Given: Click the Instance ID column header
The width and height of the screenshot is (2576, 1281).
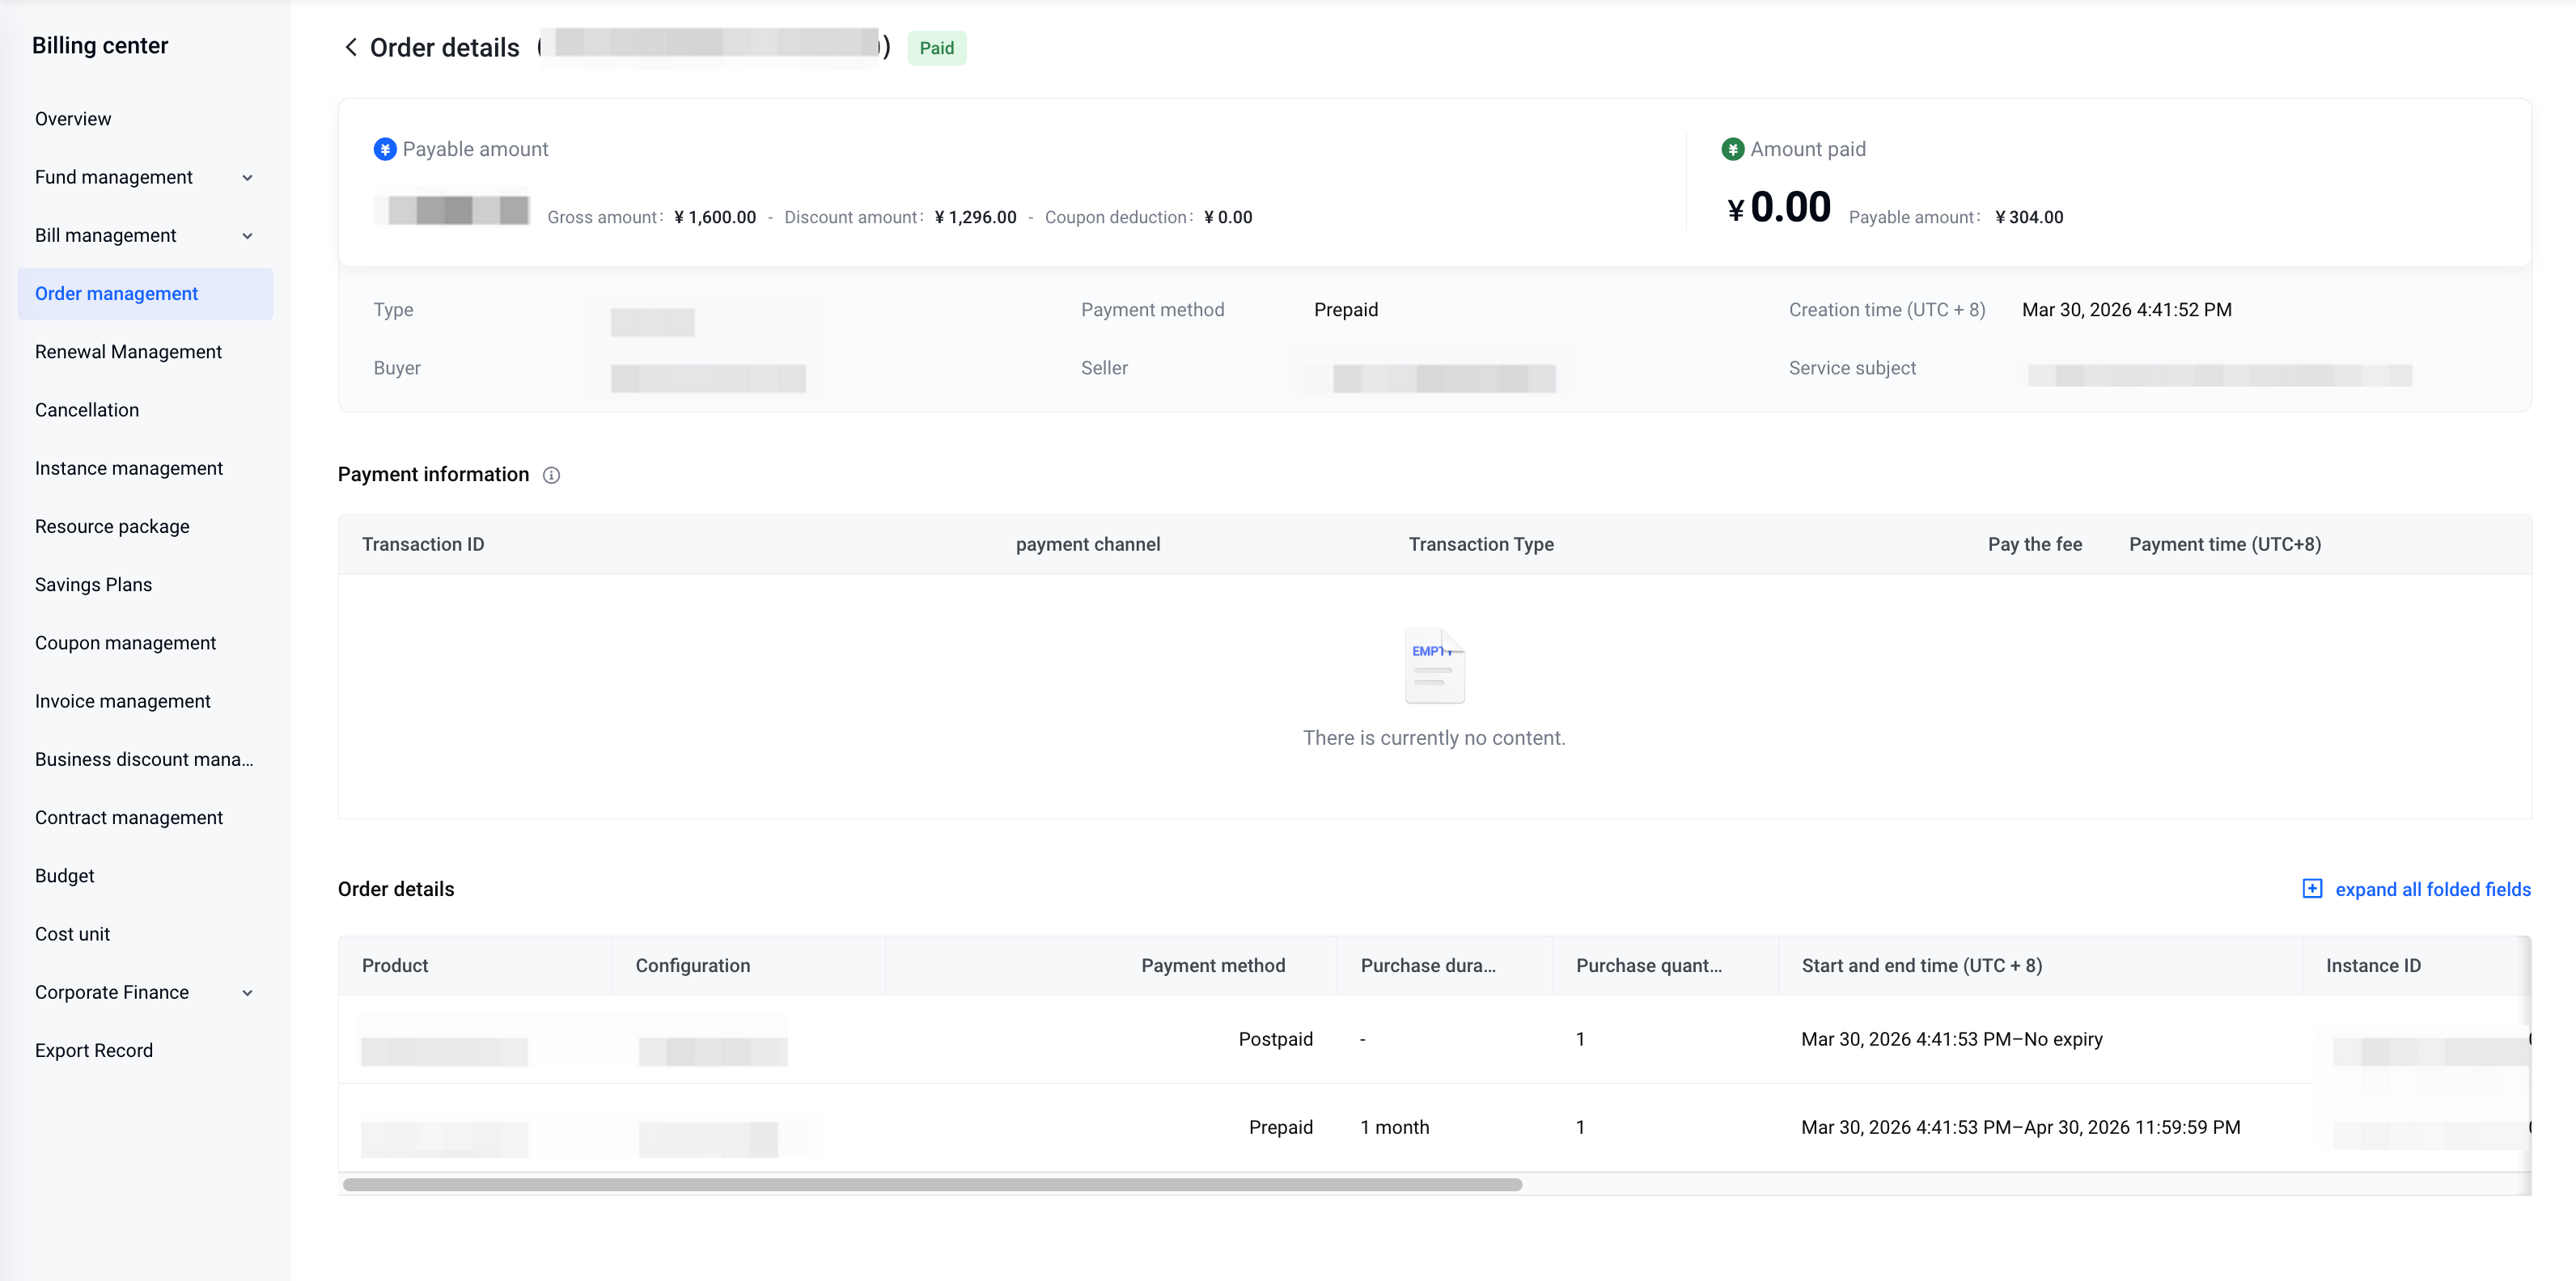Looking at the screenshot, I should 2373,966.
